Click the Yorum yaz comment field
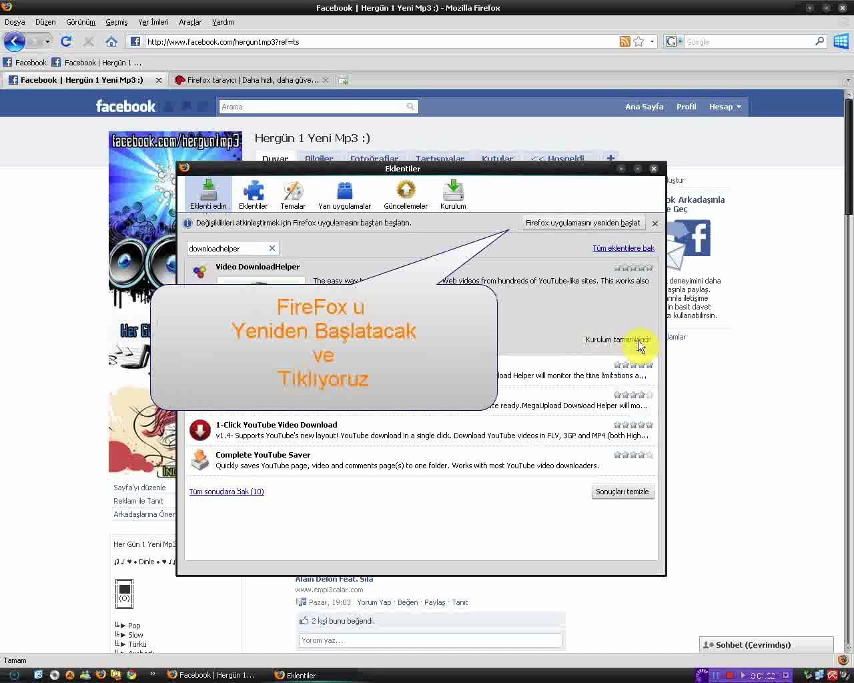The image size is (854, 683). coord(430,640)
